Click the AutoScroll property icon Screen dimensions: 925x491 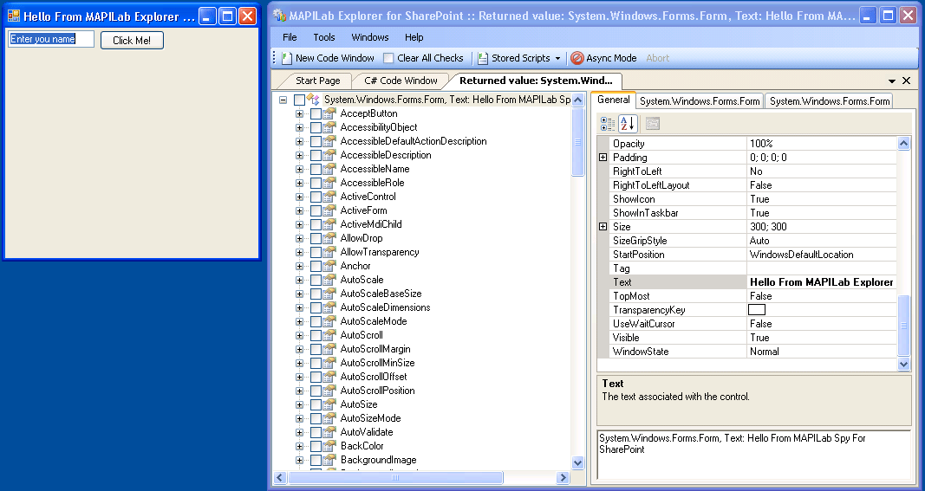click(329, 335)
